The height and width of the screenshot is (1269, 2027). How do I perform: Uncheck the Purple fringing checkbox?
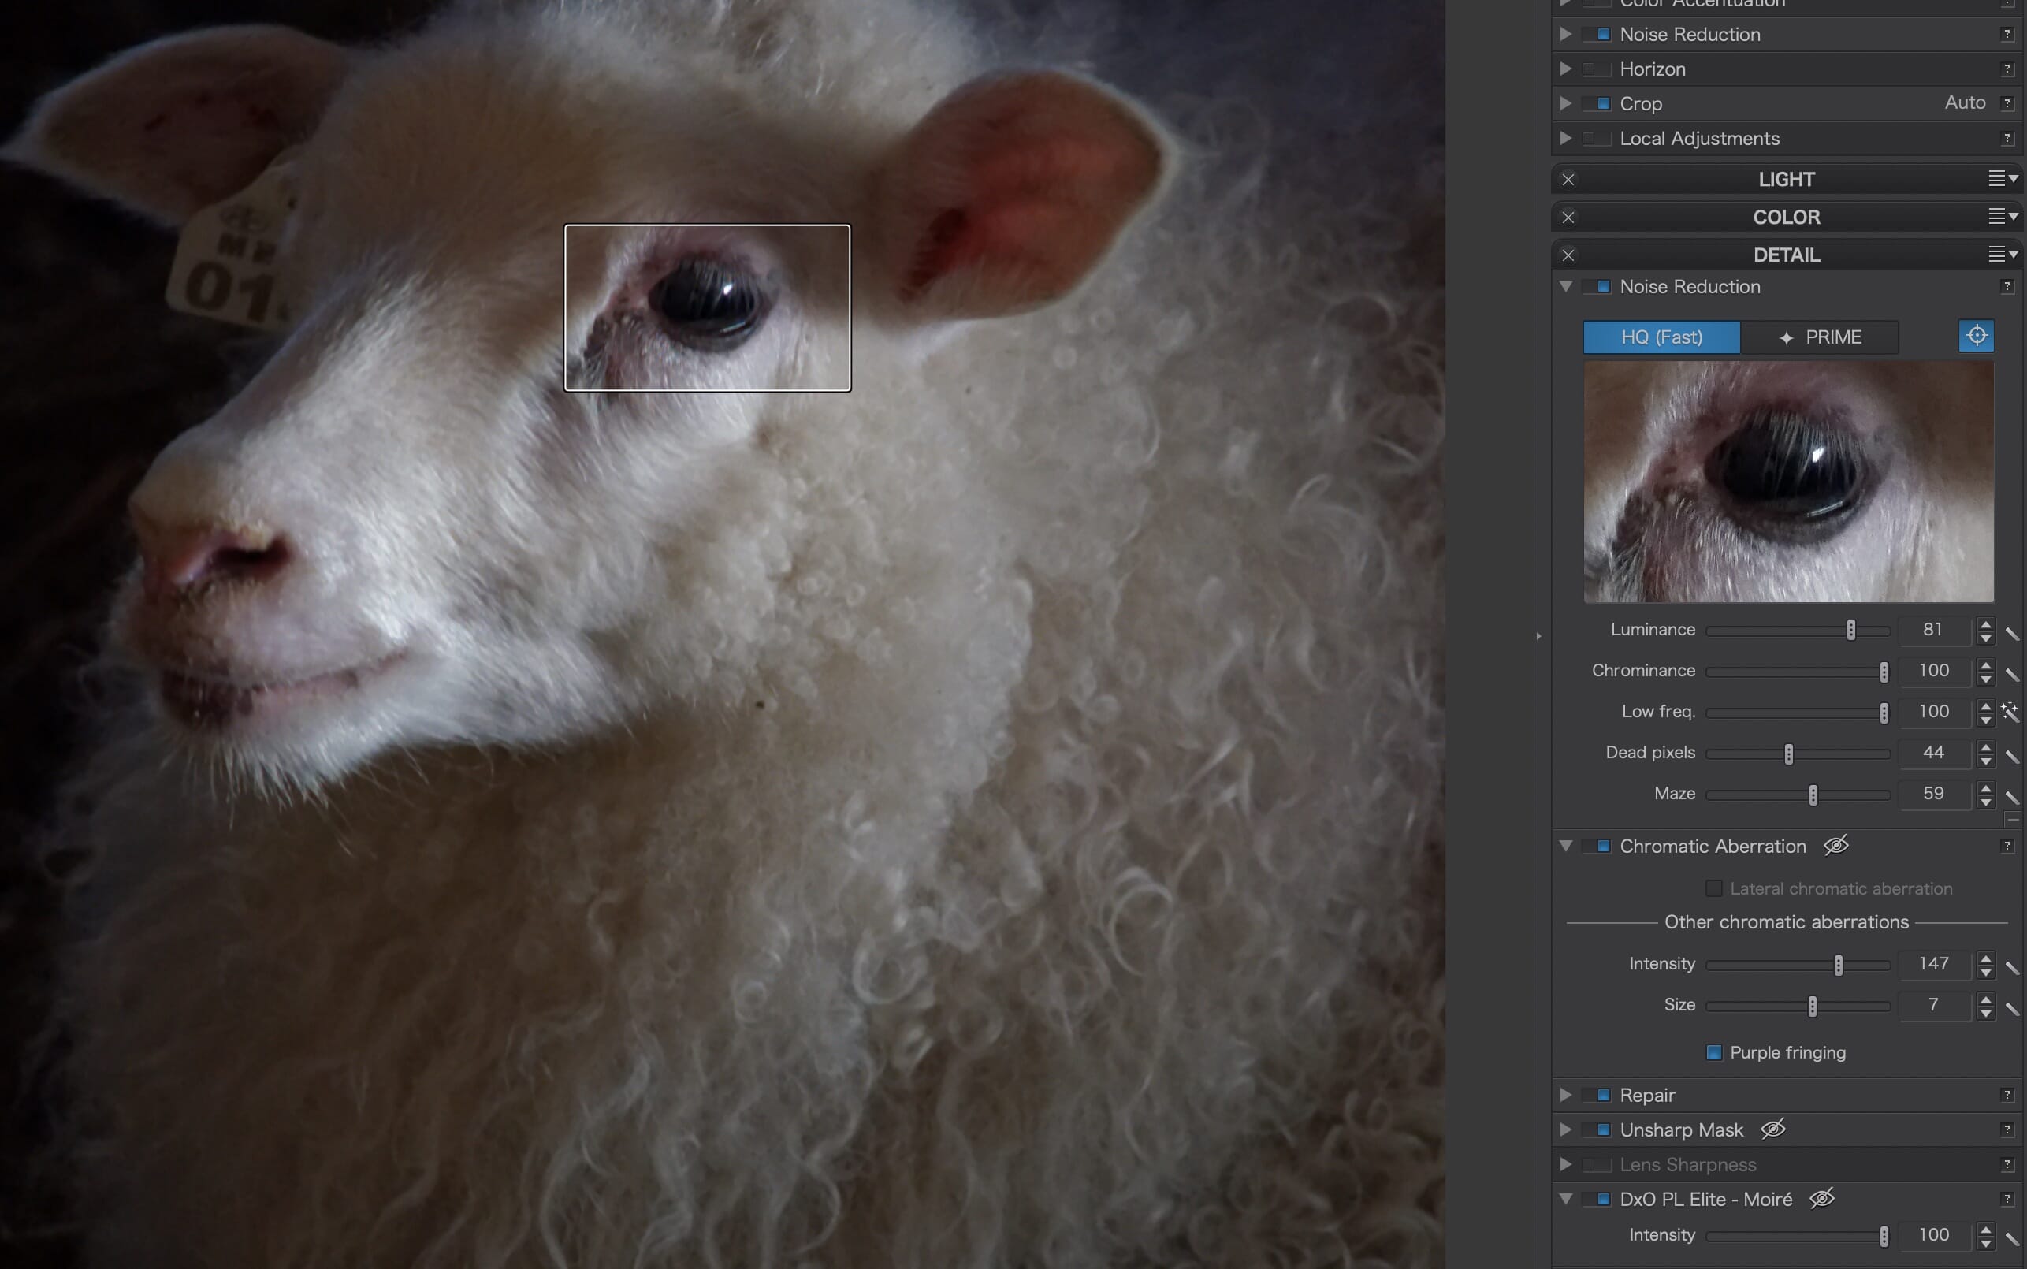pyautogui.click(x=1714, y=1052)
